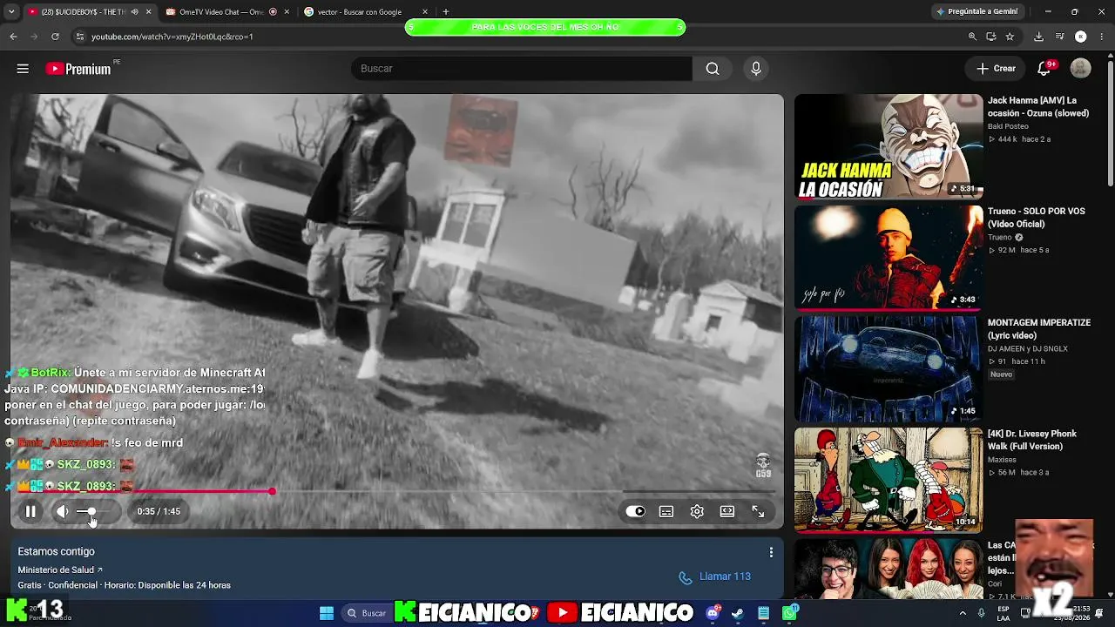Viewport: 1115px width, 627px height.
Task: View site information icon in address bar
Action: [80, 37]
